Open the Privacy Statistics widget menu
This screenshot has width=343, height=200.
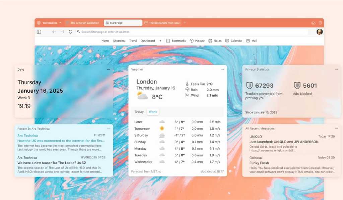(x=336, y=69)
